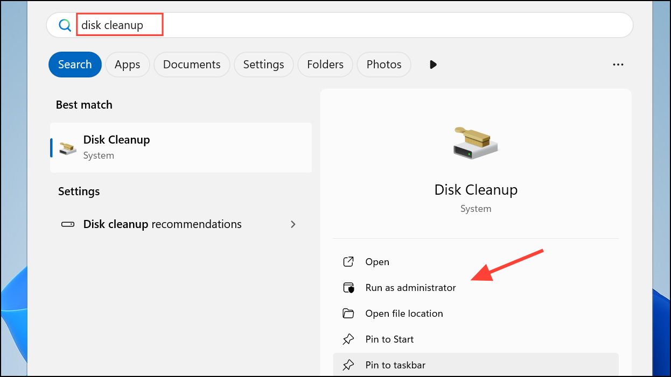Switch to the Folders filter tab

(x=325, y=65)
